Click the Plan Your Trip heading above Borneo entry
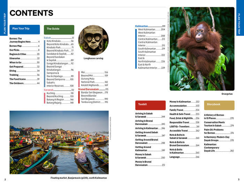This screenshot has height=188, width=244. pos(21,29)
